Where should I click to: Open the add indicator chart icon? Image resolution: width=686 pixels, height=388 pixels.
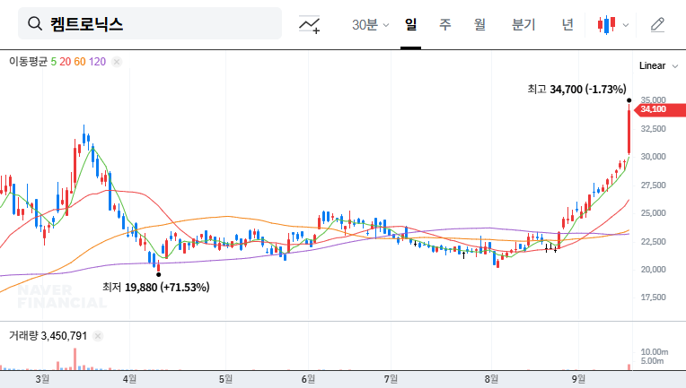[x=309, y=24]
